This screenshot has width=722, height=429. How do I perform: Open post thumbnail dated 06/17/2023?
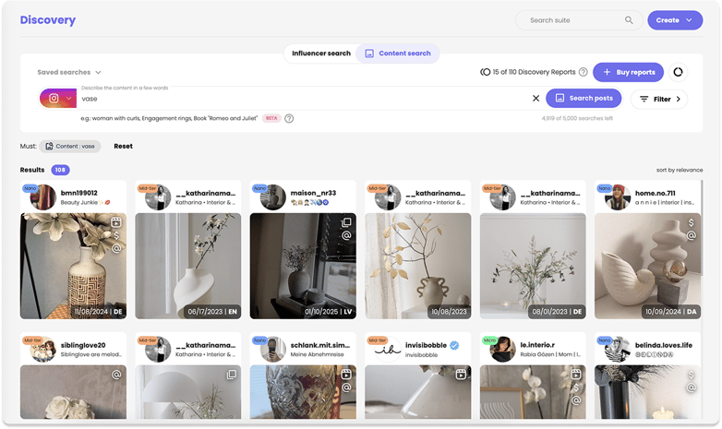click(x=187, y=266)
